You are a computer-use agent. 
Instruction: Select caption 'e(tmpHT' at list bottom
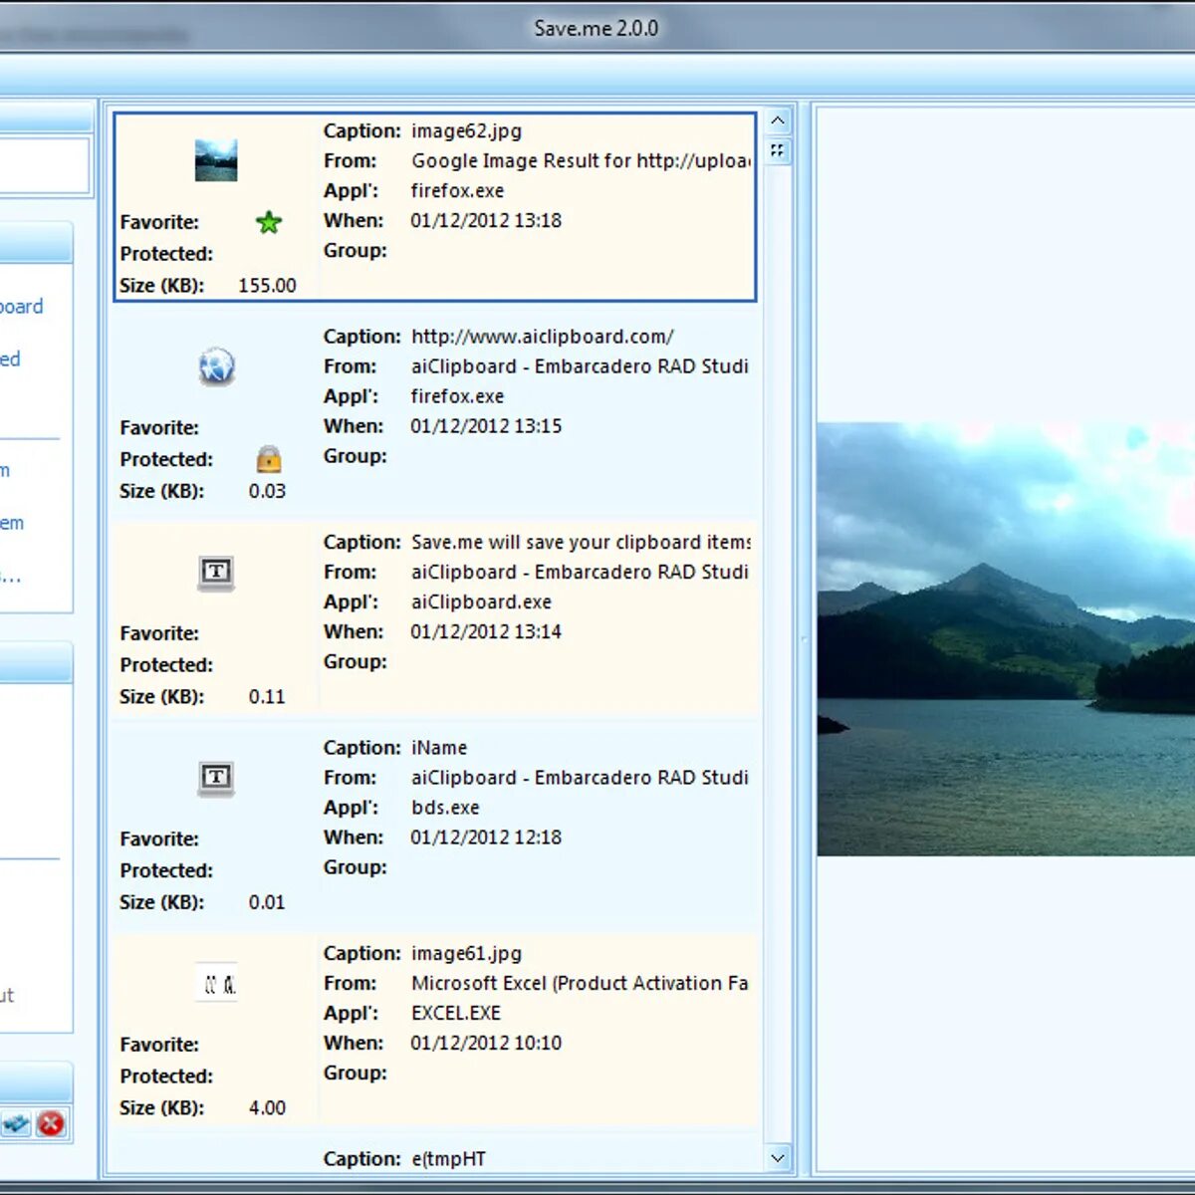pos(448,1159)
